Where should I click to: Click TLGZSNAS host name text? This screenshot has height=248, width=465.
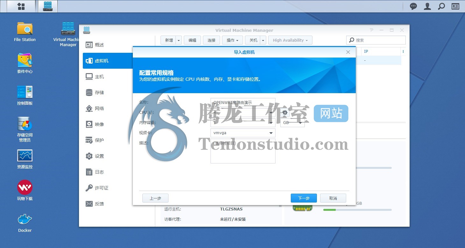[x=231, y=209]
